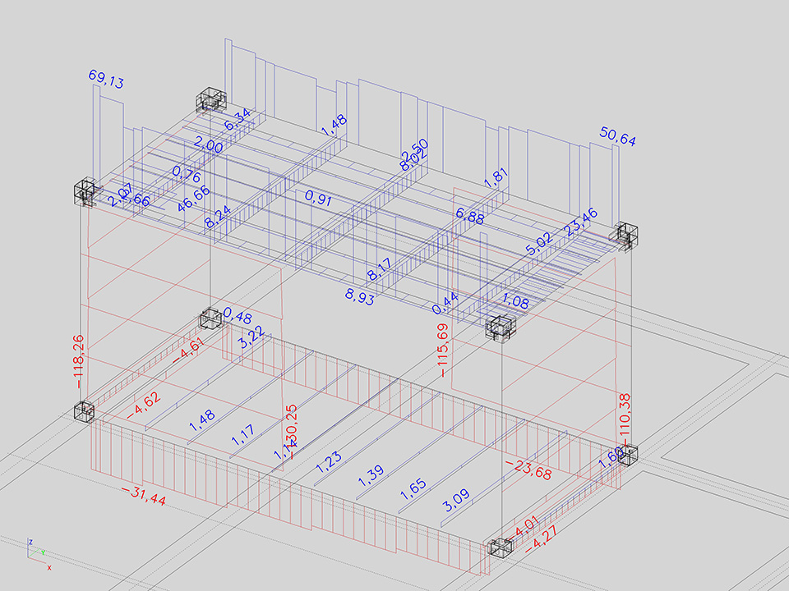Screen dimensions: 789x591
Task: Click the red axial force label -115,69
Action: point(444,349)
